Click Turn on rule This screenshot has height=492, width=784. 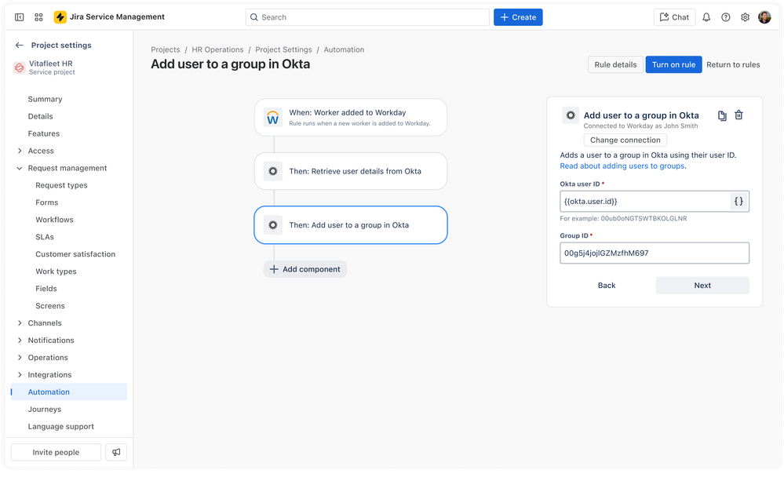click(x=673, y=64)
